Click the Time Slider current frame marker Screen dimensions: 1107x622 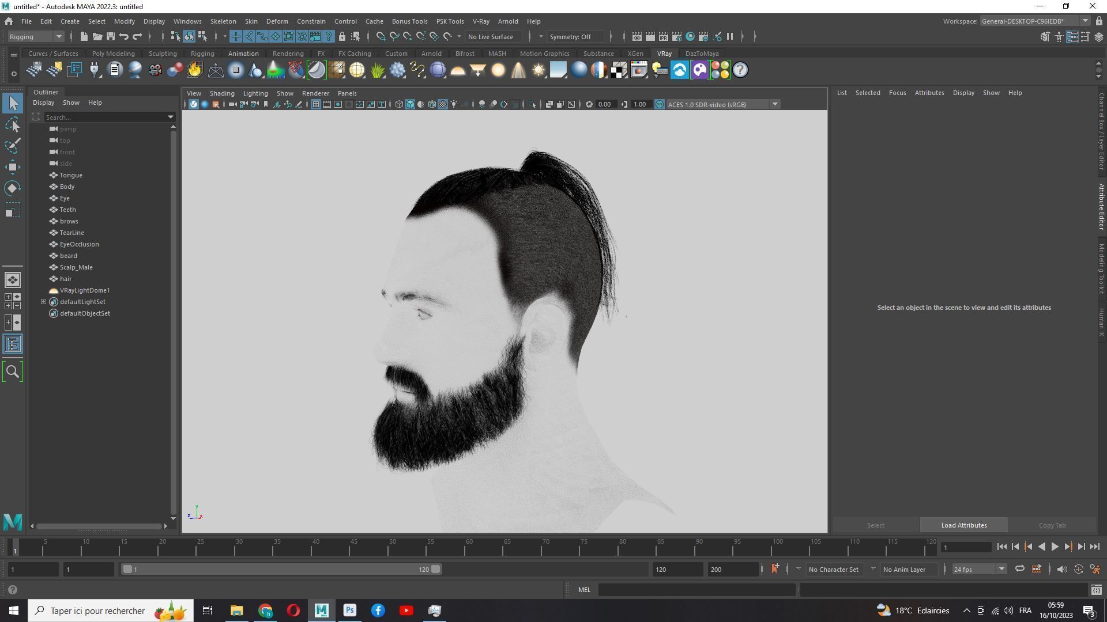(x=15, y=547)
